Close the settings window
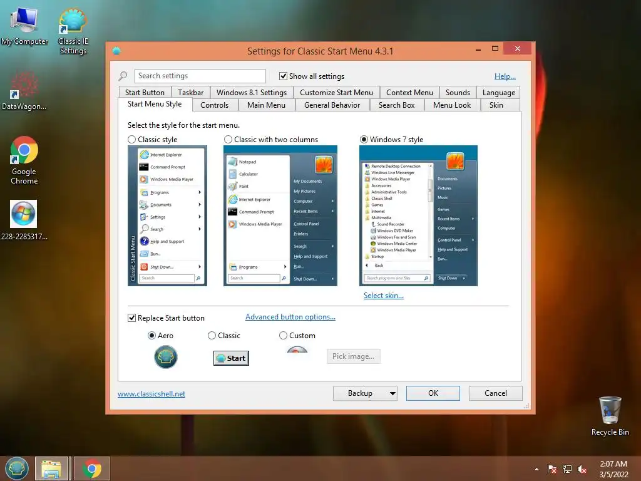 coord(518,49)
